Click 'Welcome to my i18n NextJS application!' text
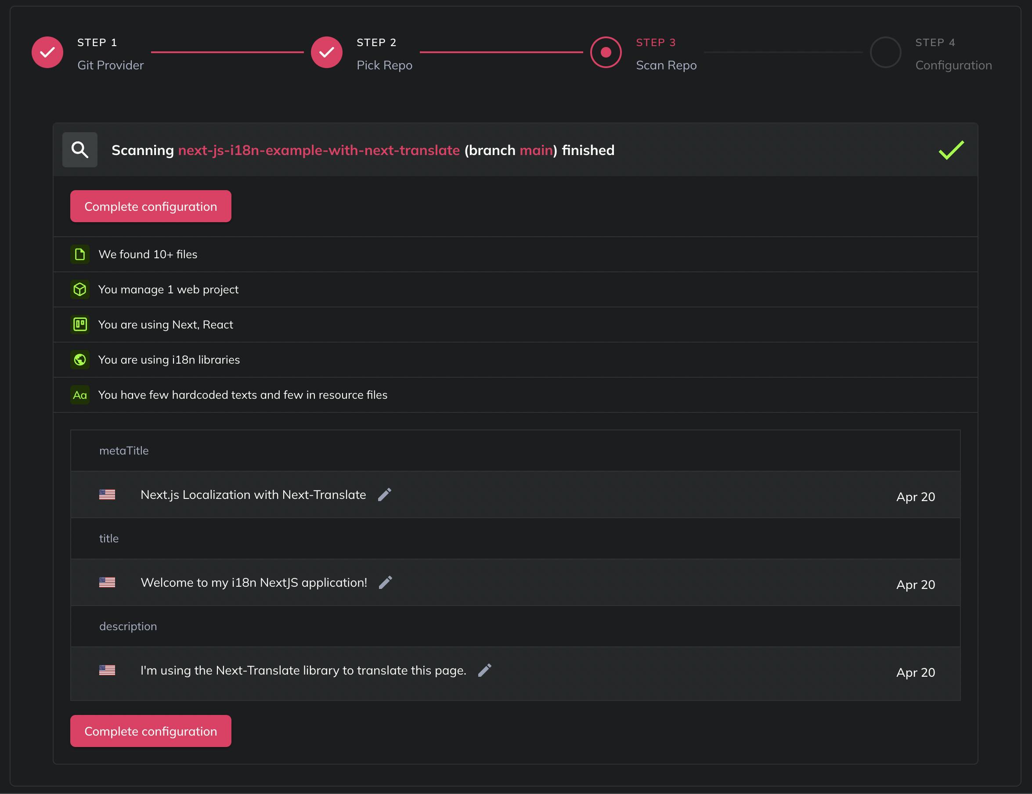This screenshot has width=1032, height=794. pyautogui.click(x=254, y=583)
